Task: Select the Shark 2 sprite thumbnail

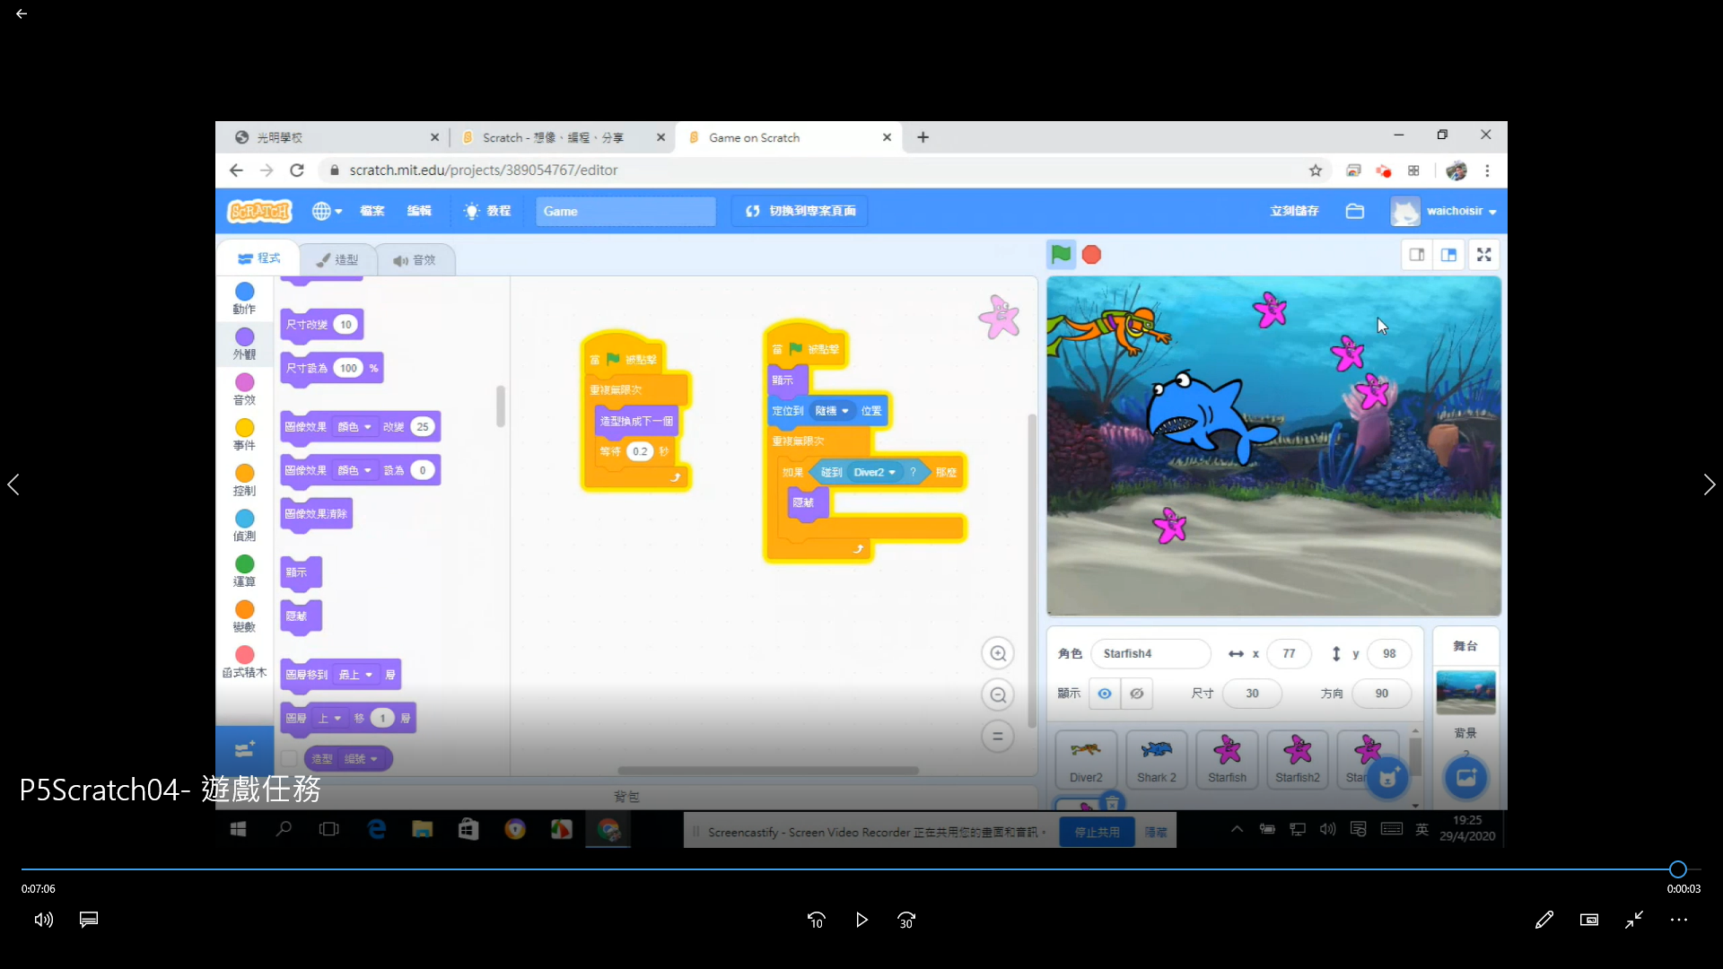Action: tap(1156, 760)
